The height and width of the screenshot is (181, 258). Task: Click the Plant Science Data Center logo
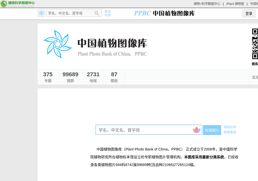click(x=18, y=4)
